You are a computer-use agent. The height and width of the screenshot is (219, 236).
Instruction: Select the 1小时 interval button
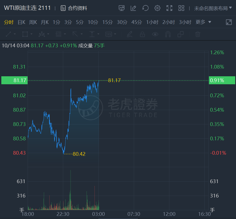pyautogui.click(x=152, y=22)
